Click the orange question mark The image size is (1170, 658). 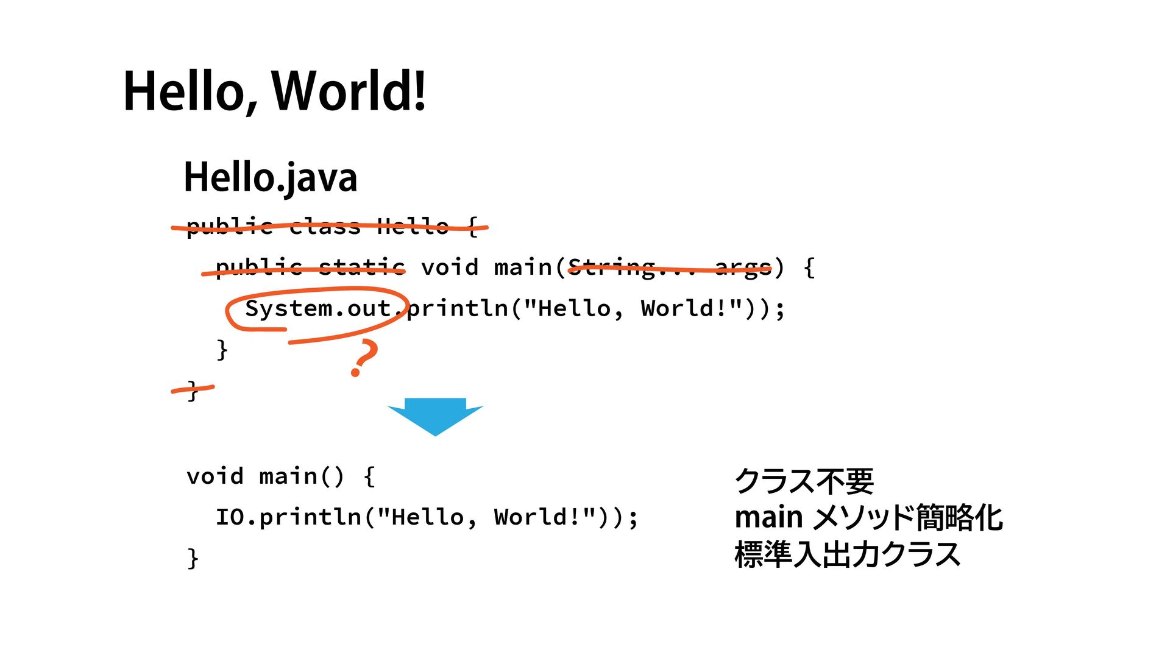364,358
